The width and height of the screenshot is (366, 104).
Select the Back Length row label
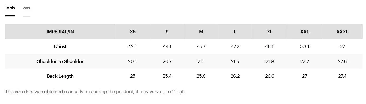[x=60, y=76]
